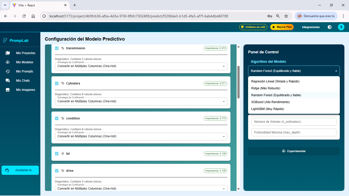Click the scrollbar down arrow
The image size is (349, 196).
click(x=238, y=189)
